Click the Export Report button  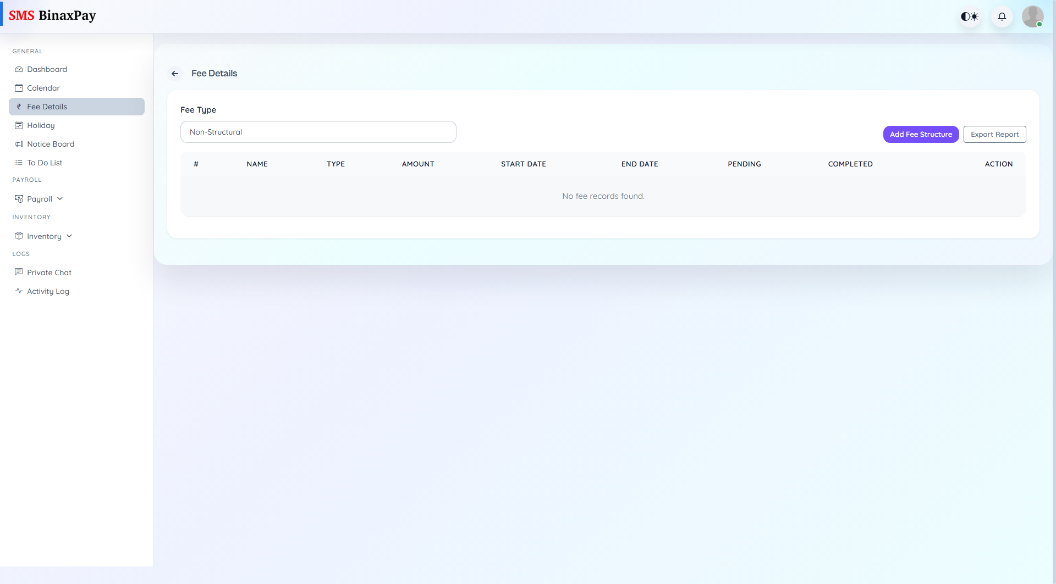pyautogui.click(x=994, y=134)
